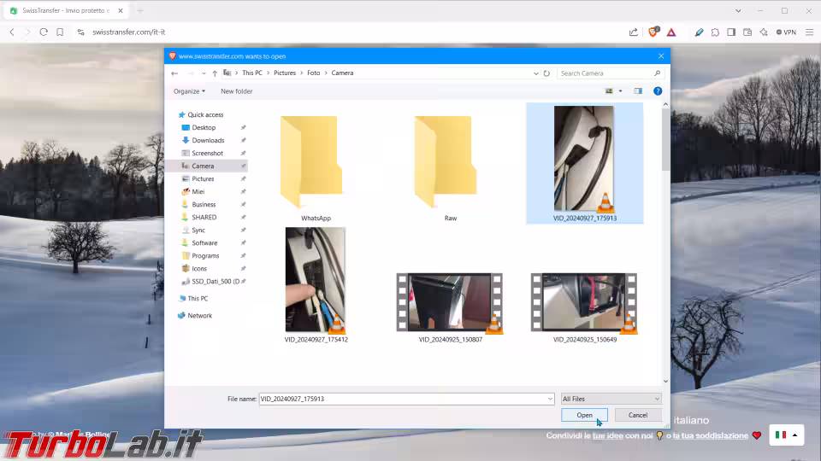The height and width of the screenshot is (461, 821).
Task: Click the Brave Shields lion icon
Action: click(x=653, y=32)
